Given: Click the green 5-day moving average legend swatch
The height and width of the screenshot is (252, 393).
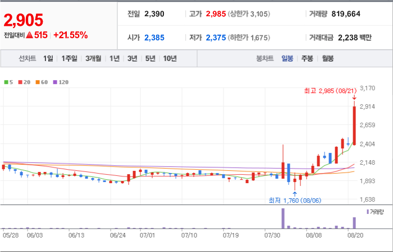Looking at the screenshot, I should tap(6, 82).
